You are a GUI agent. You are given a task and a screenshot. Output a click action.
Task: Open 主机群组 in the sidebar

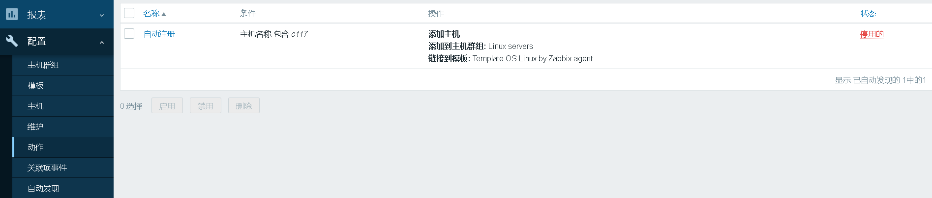pyautogui.click(x=43, y=65)
